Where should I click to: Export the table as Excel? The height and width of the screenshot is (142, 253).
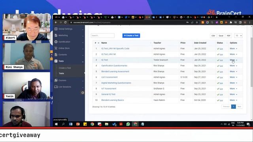[221, 36]
